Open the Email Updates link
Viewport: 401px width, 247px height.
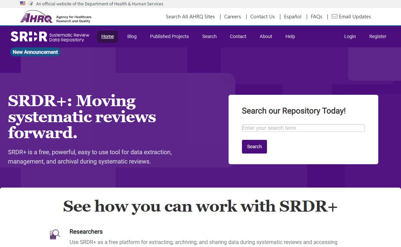pos(355,17)
